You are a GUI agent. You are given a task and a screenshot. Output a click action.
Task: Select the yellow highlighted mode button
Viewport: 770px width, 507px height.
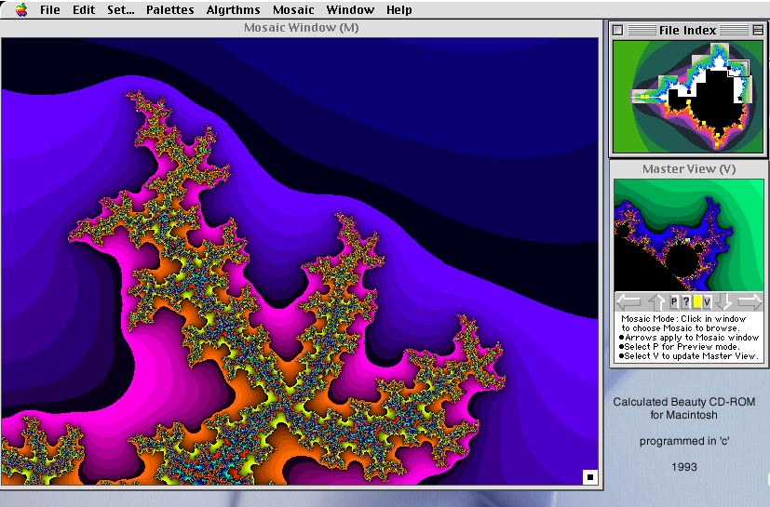696,302
